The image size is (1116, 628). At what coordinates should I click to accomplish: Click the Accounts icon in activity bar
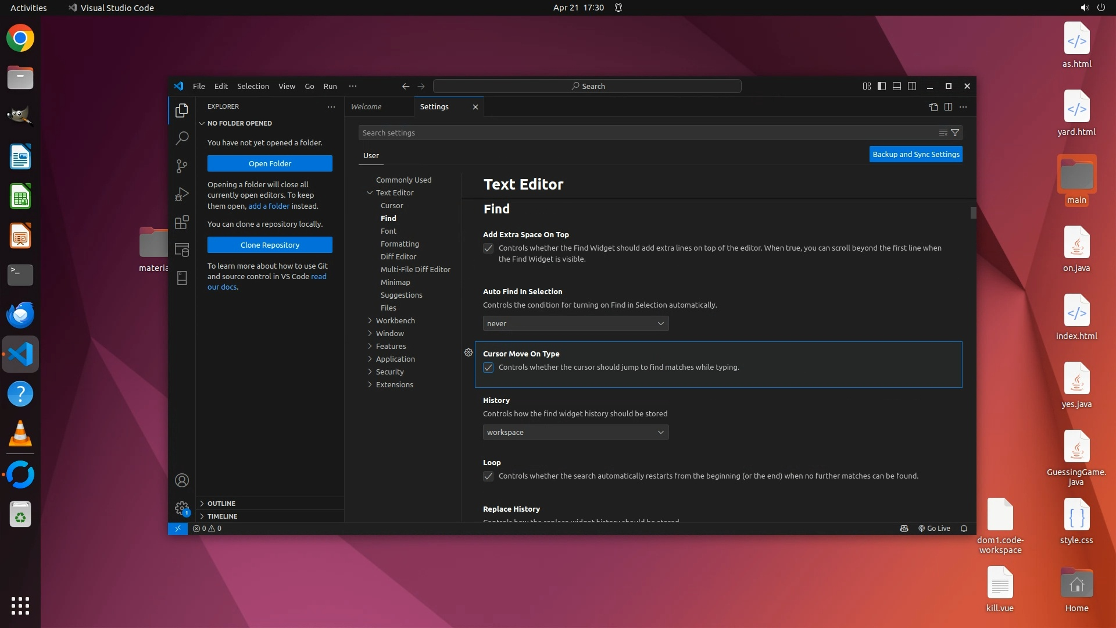click(182, 480)
